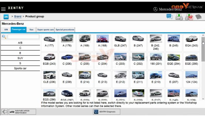Launch XENTRY Diagnosis button

click(x=107, y=112)
